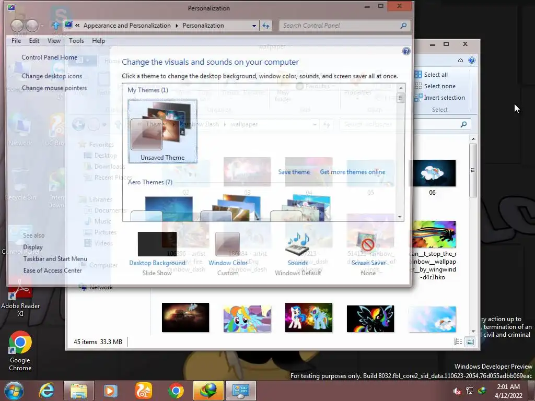The image size is (535, 401).
Task: Click the Refresh button beside address bar
Action: pos(266,26)
